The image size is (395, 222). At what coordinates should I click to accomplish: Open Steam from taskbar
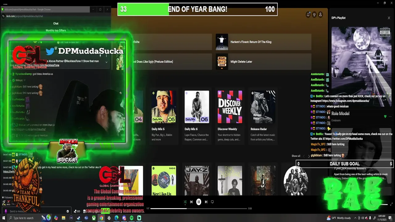click(78, 218)
